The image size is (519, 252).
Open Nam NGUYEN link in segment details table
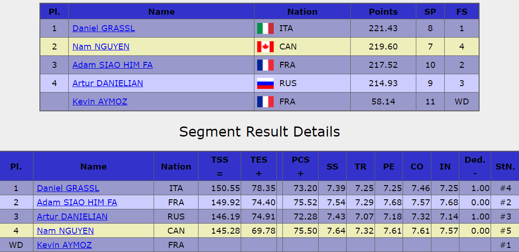pos(65,230)
